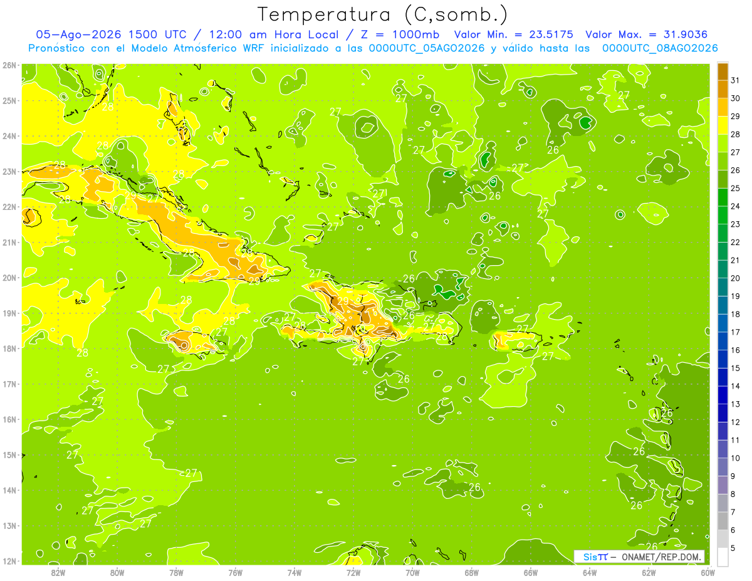Click the 16N latitude axis label
752x581 pixels.
[x=9, y=419]
